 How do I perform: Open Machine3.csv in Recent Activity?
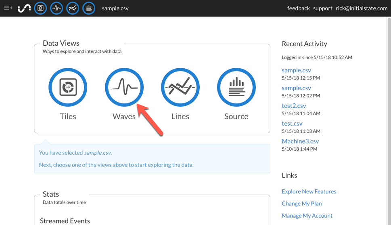tap(300, 141)
